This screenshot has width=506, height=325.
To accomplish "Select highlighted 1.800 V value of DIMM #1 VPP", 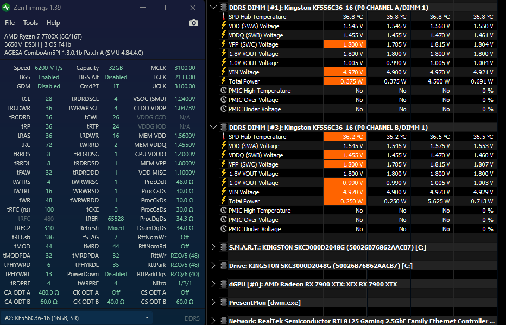I will (345, 44).
